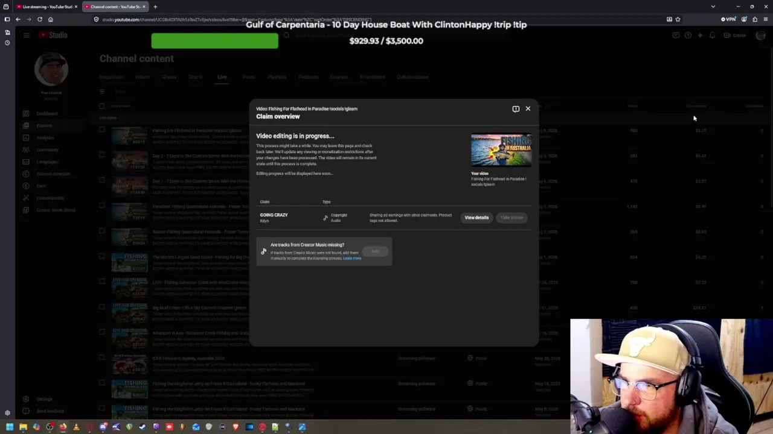Screen dimensions: 773x434
Task: Tick the checkbox for the first live stream row
Action: [x=102, y=130]
